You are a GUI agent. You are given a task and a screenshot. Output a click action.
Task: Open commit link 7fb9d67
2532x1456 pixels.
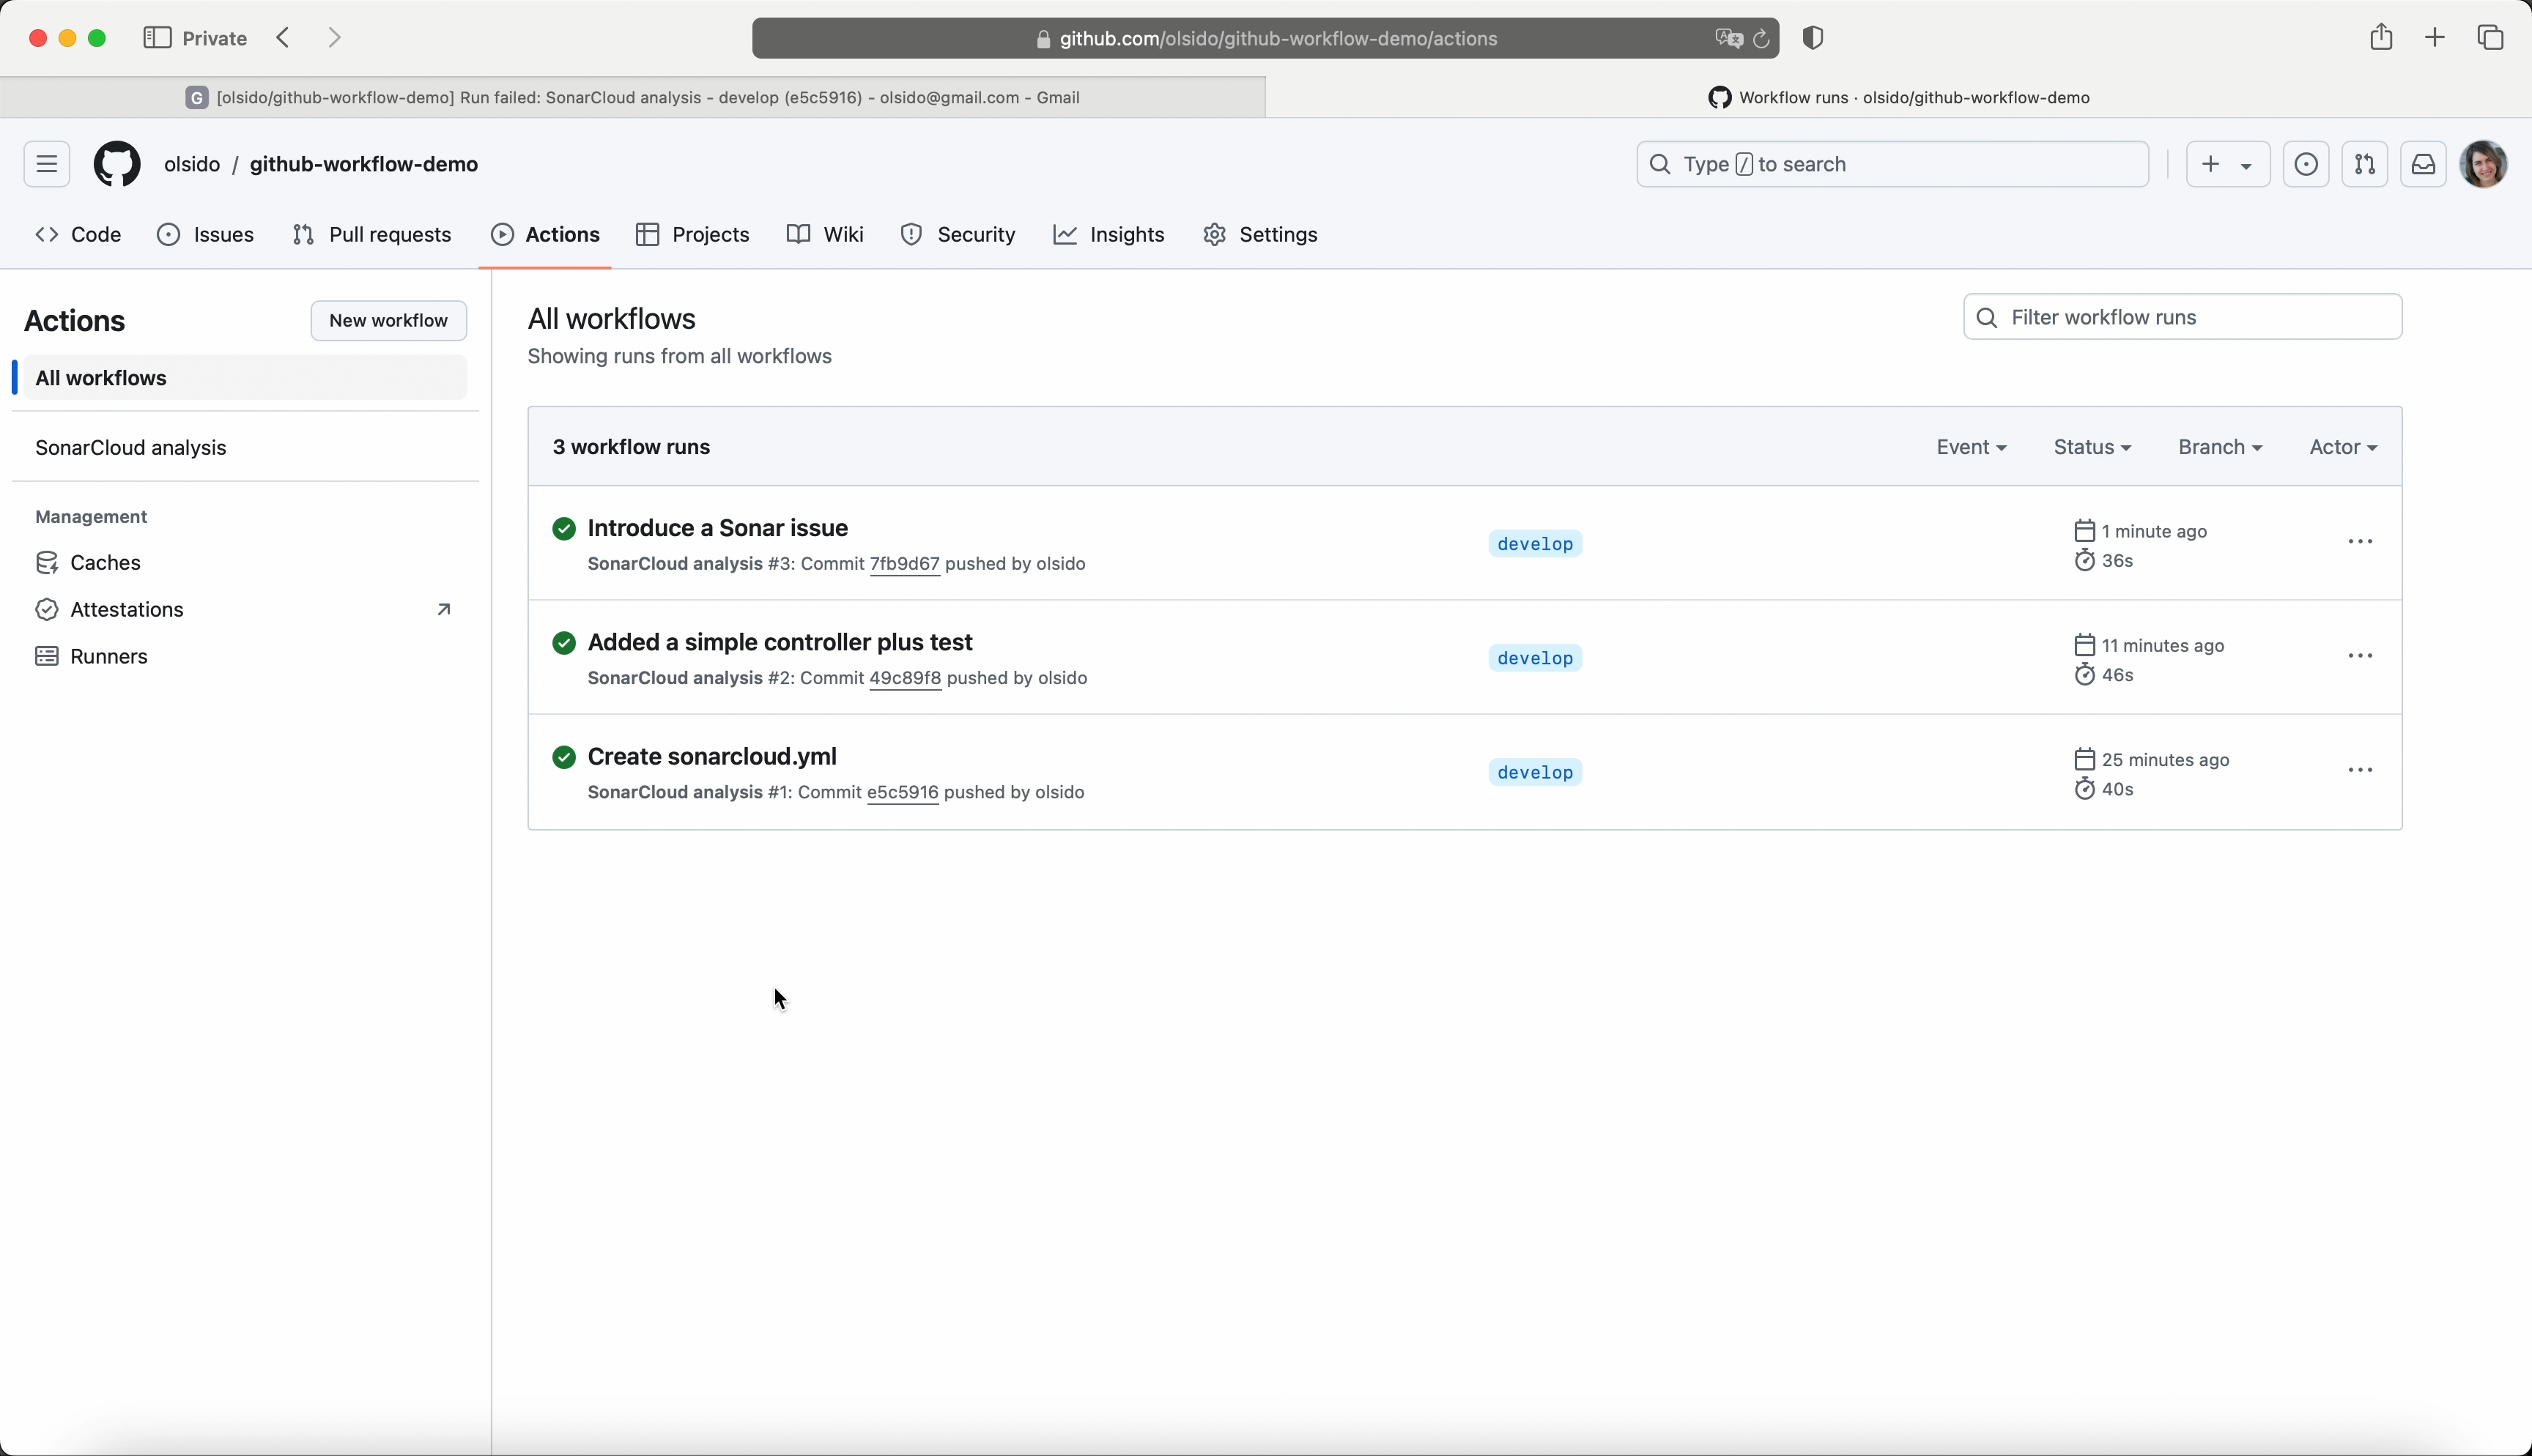pyautogui.click(x=904, y=564)
